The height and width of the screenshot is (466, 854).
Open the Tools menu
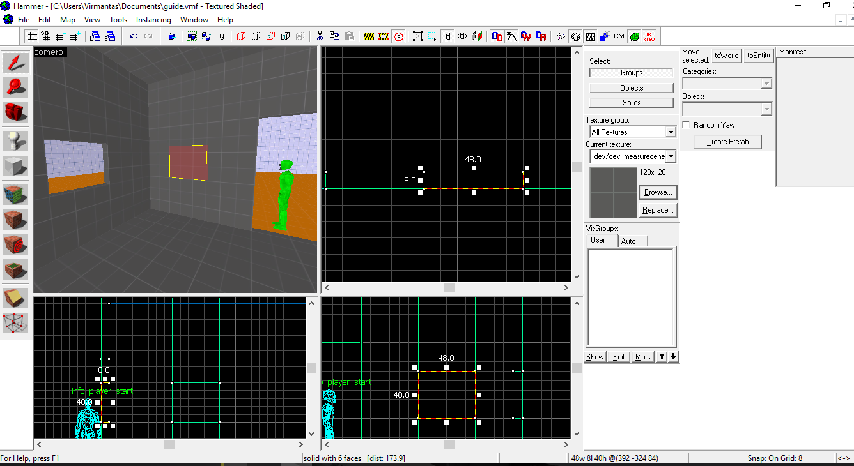[x=118, y=20]
